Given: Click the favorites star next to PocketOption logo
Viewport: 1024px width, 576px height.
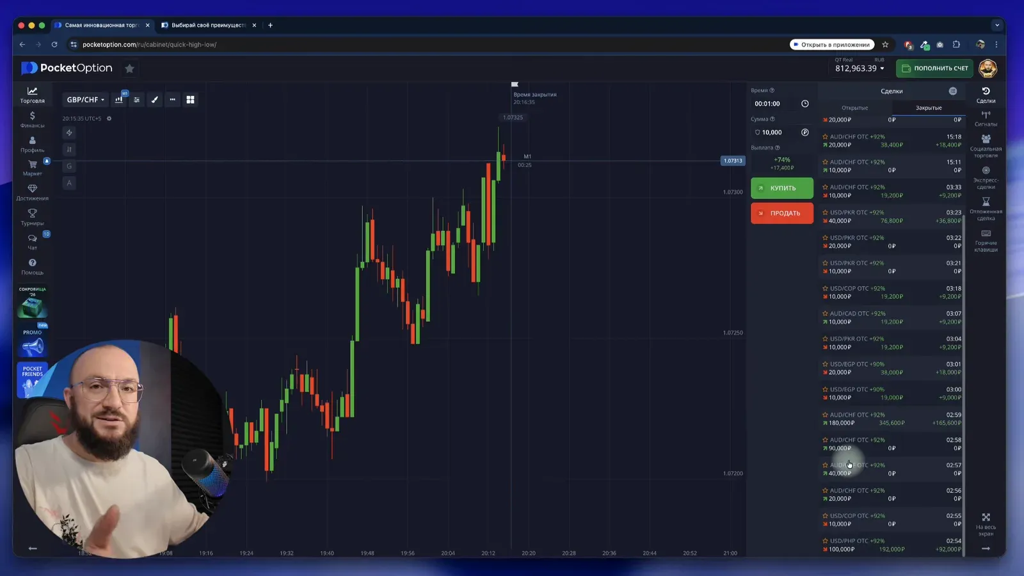Looking at the screenshot, I should tap(129, 68).
